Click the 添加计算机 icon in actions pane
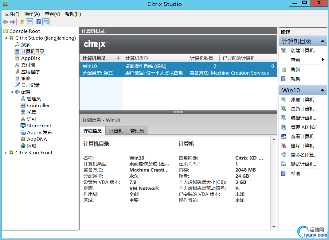 [x=284, y=99]
